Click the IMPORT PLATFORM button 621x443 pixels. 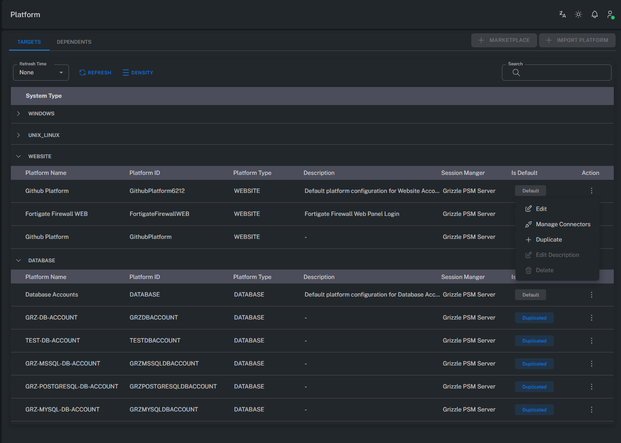click(577, 40)
